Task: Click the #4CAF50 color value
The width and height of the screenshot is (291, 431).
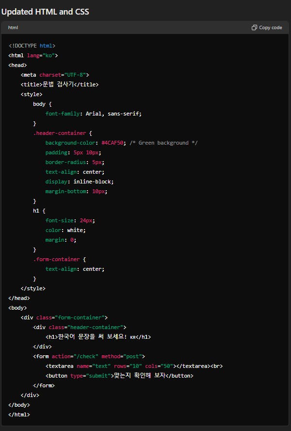Action: click(x=113, y=143)
